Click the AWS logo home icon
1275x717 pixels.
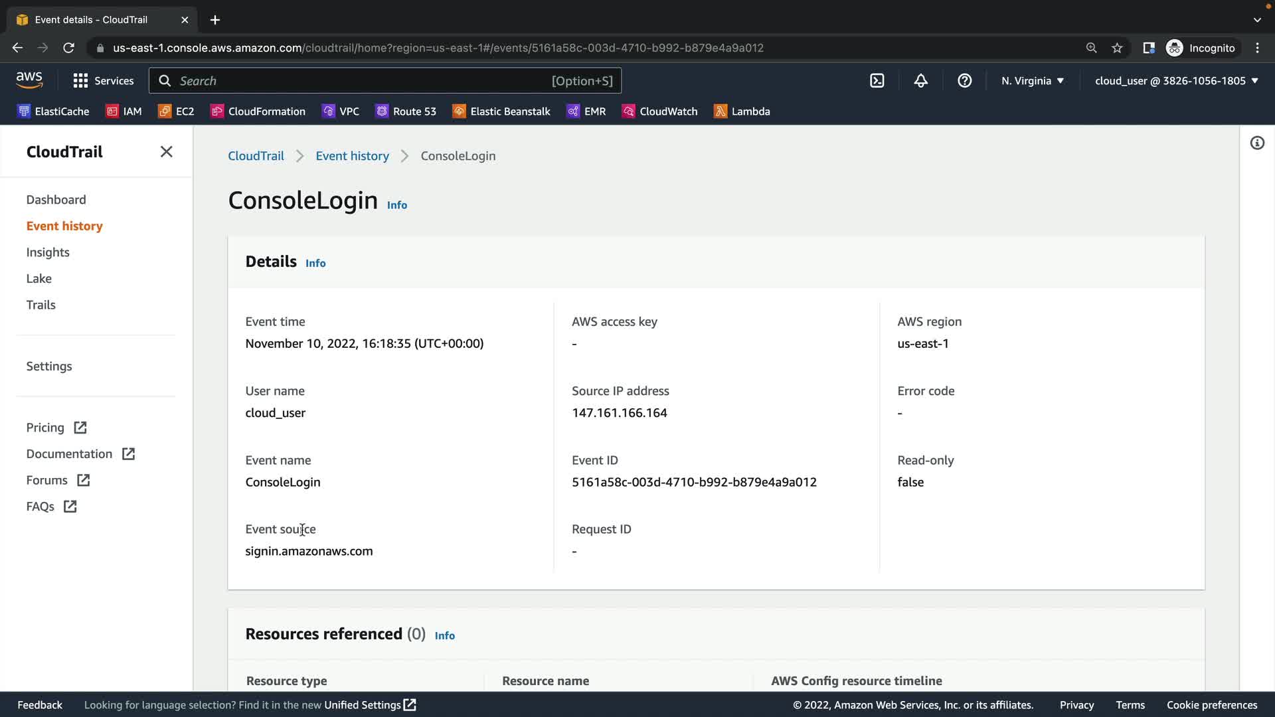tap(29, 80)
